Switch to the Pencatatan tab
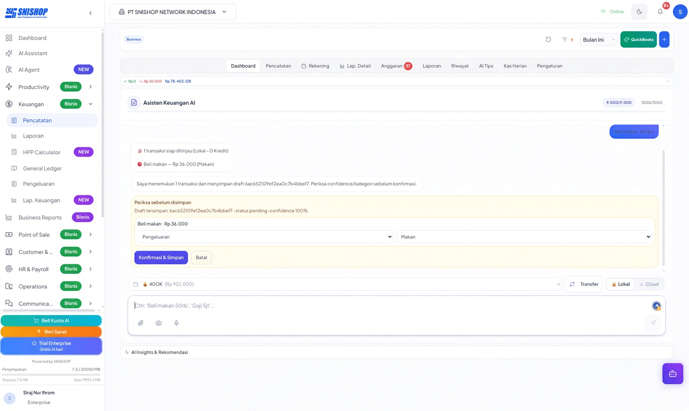 click(x=278, y=66)
